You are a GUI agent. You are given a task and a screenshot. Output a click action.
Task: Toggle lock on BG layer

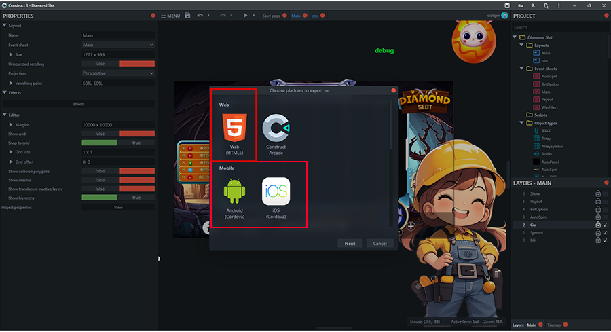coord(597,240)
